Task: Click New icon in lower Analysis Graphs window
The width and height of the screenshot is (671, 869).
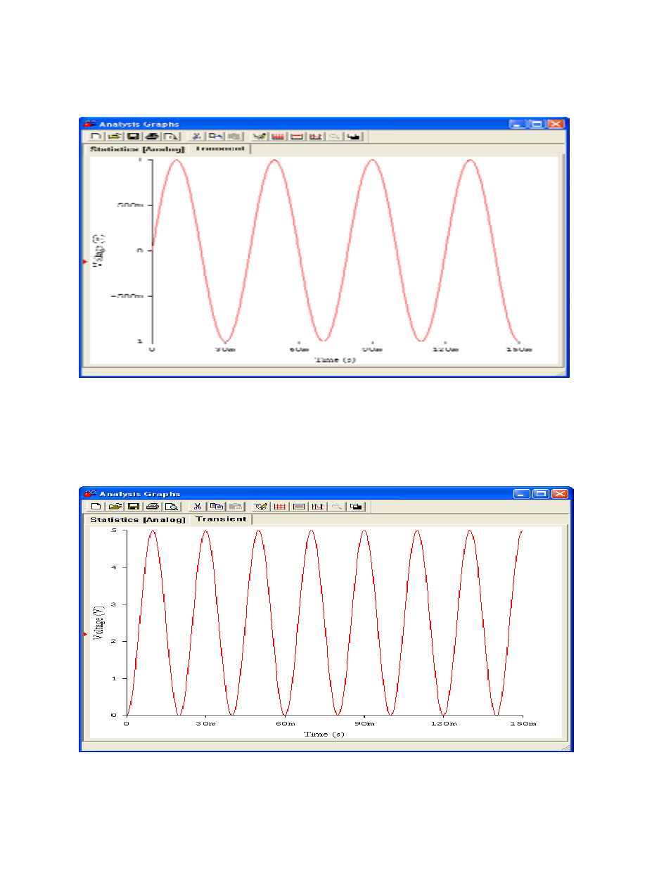Action: click(96, 507)
